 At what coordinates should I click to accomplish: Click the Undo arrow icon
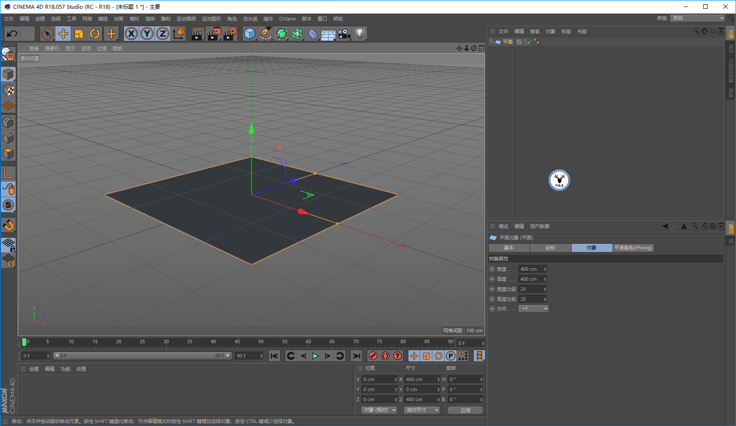tap(12, 34)
